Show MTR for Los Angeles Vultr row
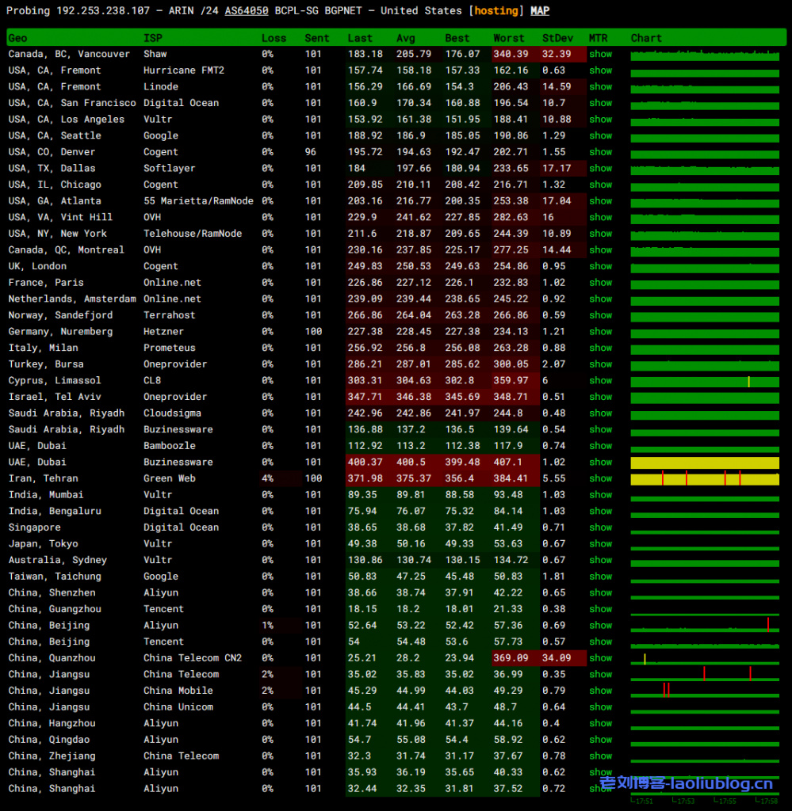Image resolution: width=792 pixels, height=811 pixels. tap(600, 119)
